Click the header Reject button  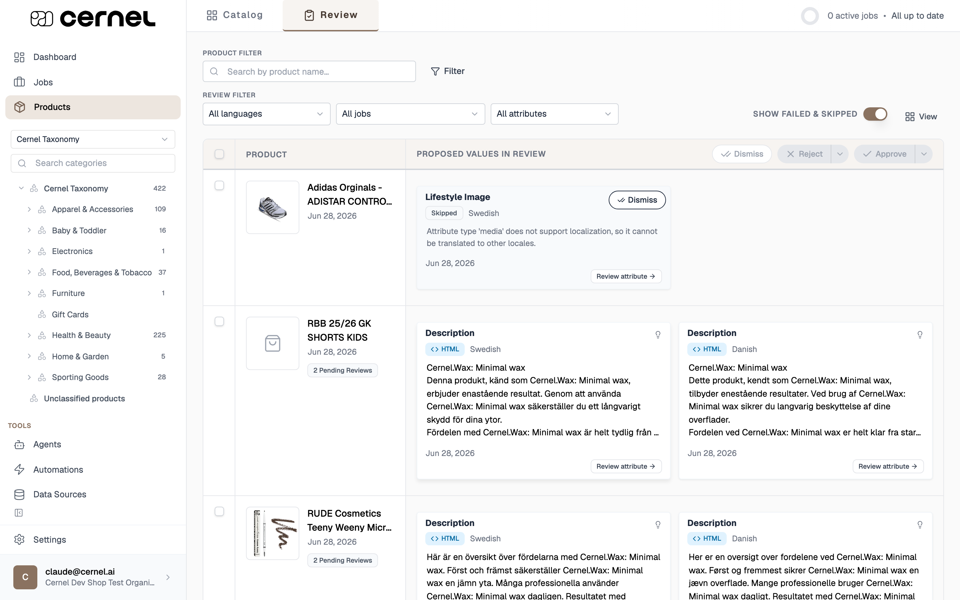[x=804, y=154]
